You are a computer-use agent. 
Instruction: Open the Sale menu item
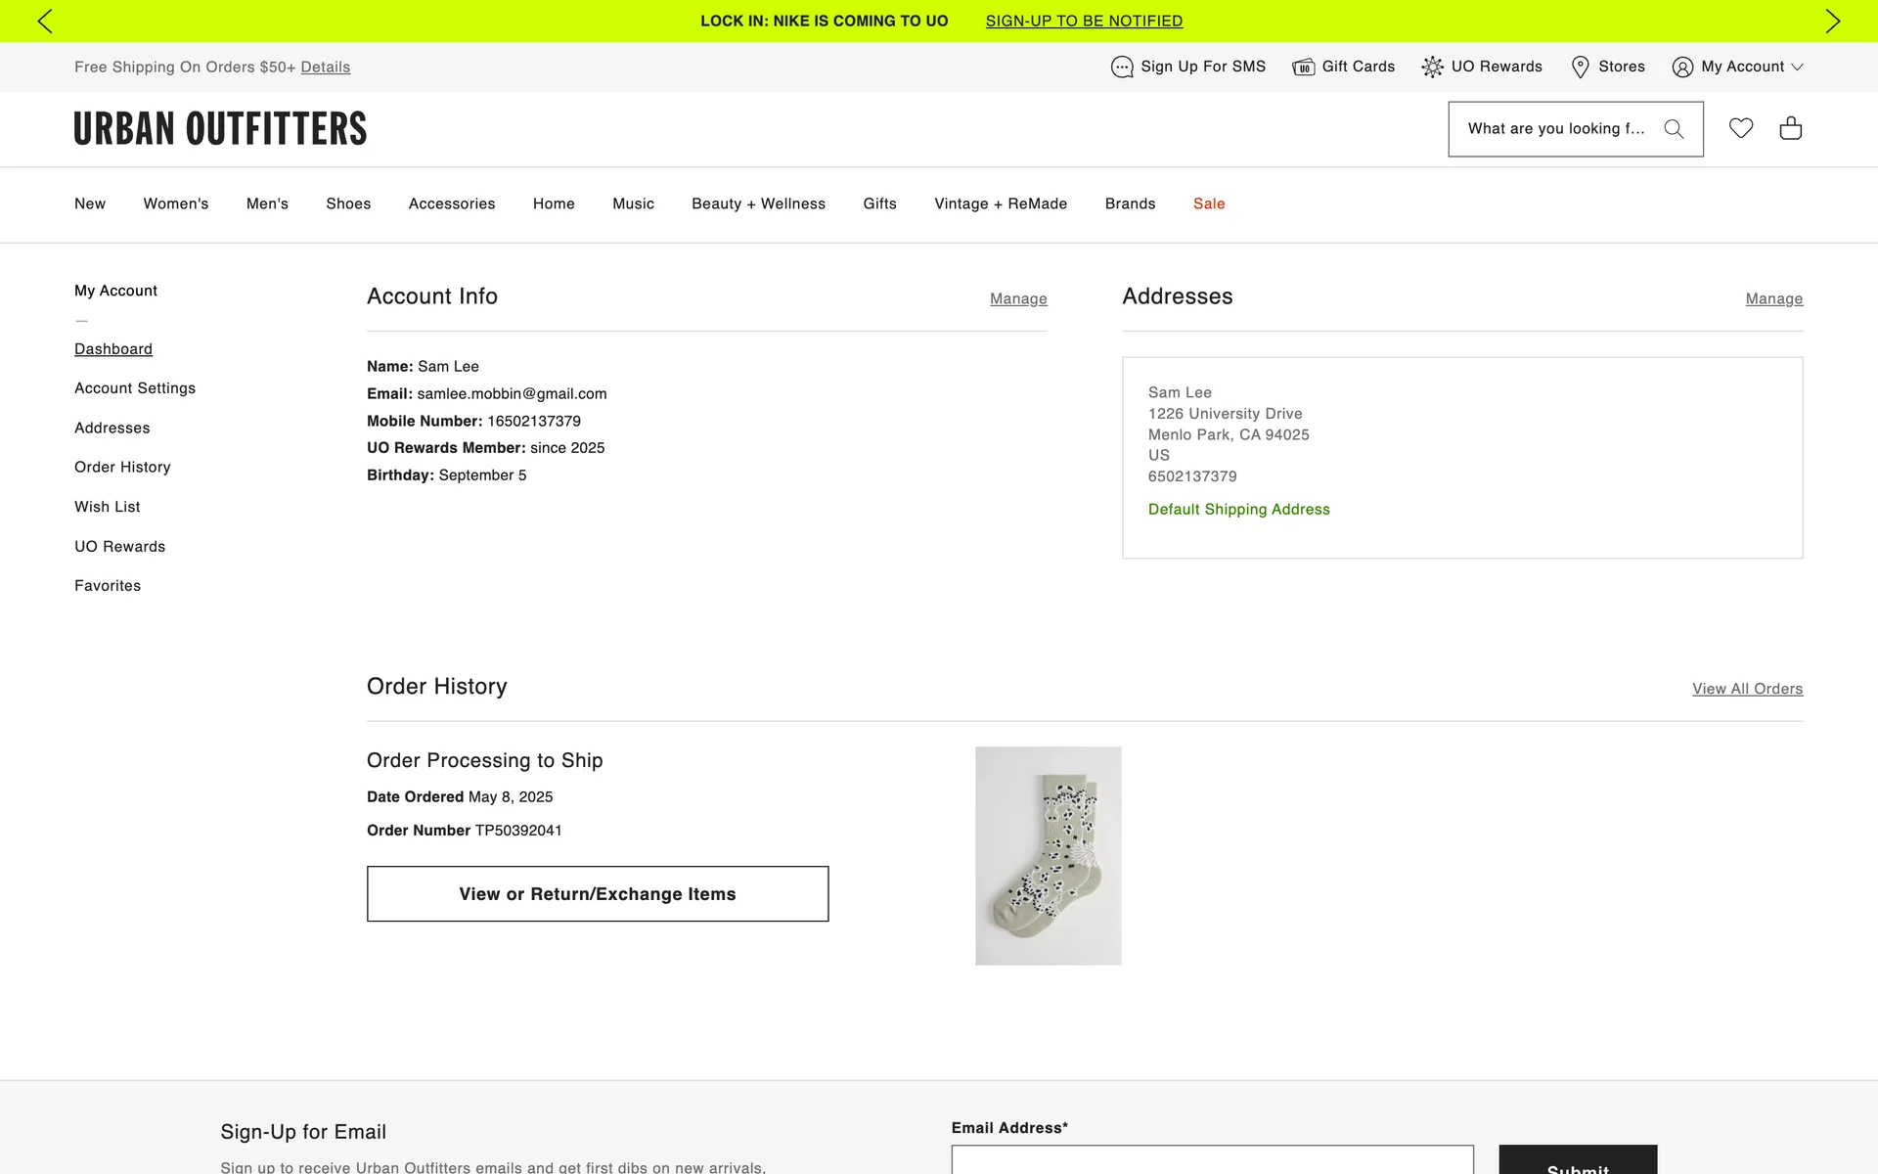click(x=1209, y=203)
